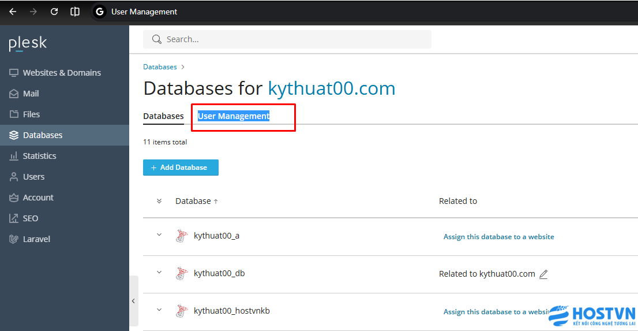
Task: Expand the kythuat00_db row chevron
Action: [x=159, y=273]
